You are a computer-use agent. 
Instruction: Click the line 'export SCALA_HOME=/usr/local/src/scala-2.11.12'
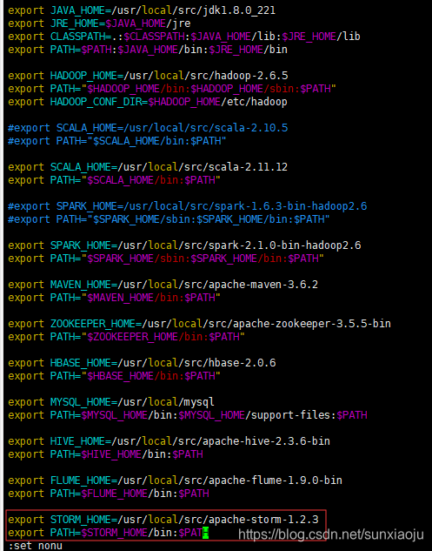(148, 167)
